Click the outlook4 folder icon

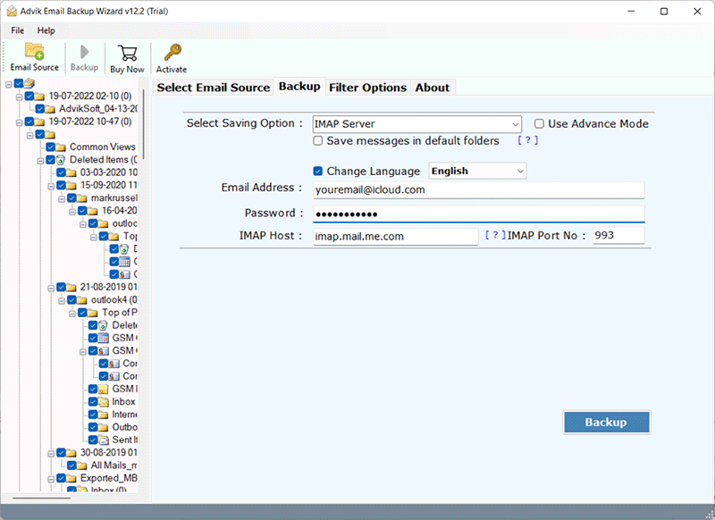tap(82, 300)
